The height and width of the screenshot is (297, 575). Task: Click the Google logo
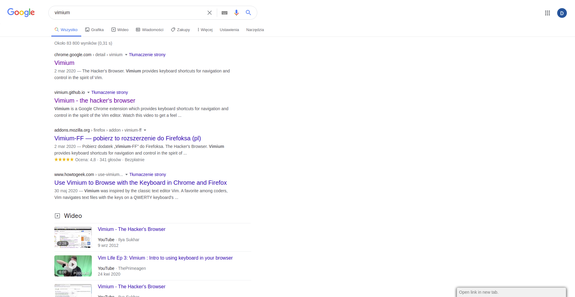click(21, 13)
